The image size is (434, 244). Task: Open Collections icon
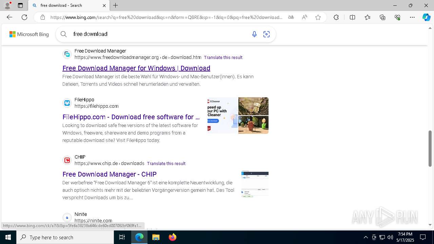pos(382,17)
